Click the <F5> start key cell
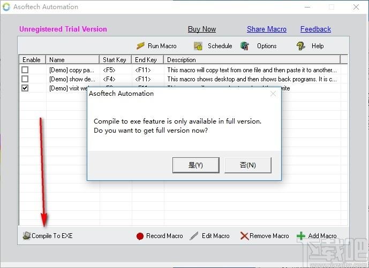Viewport: 369px width, 268px height. [x=109, y=70]
